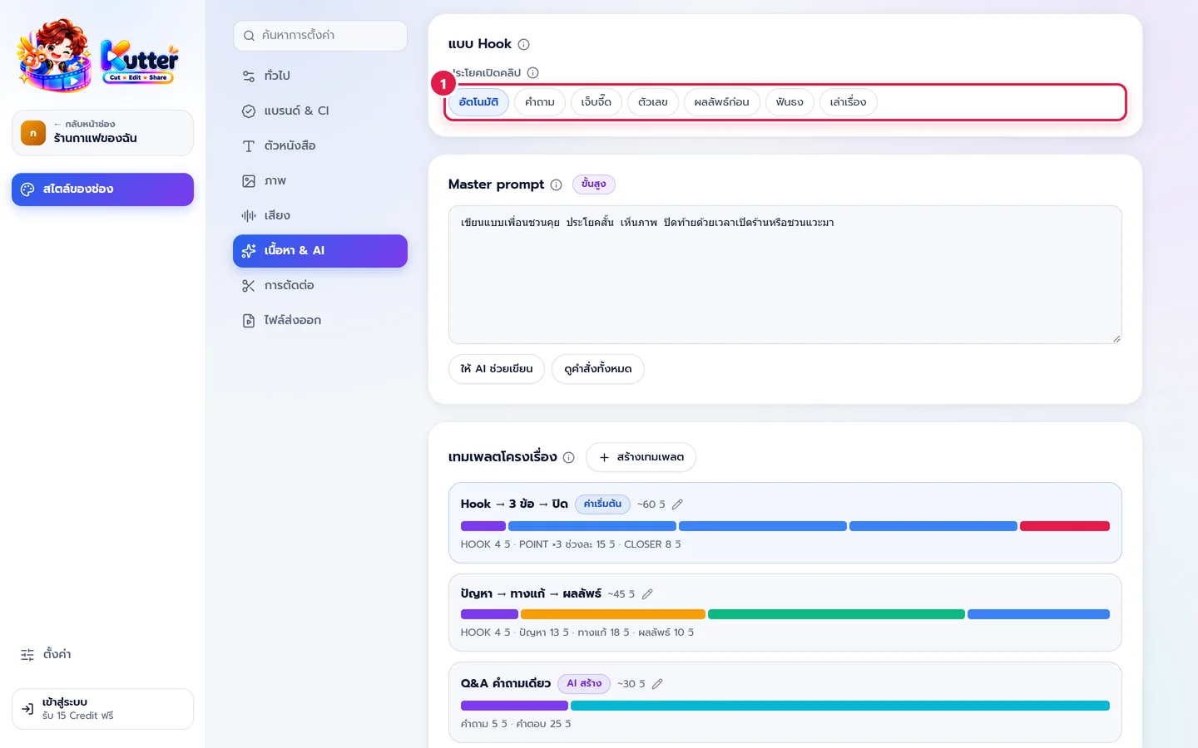Click into the Master prompt text area

(785, 275)
